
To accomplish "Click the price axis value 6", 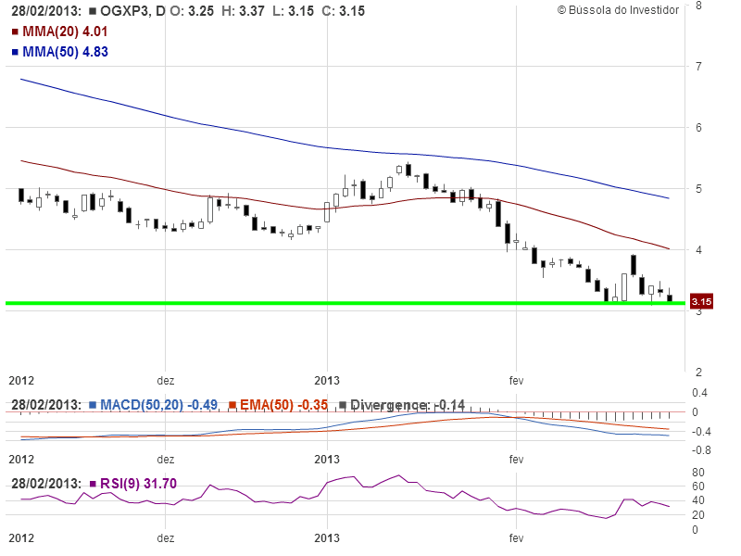I will [x=698, y=128].
